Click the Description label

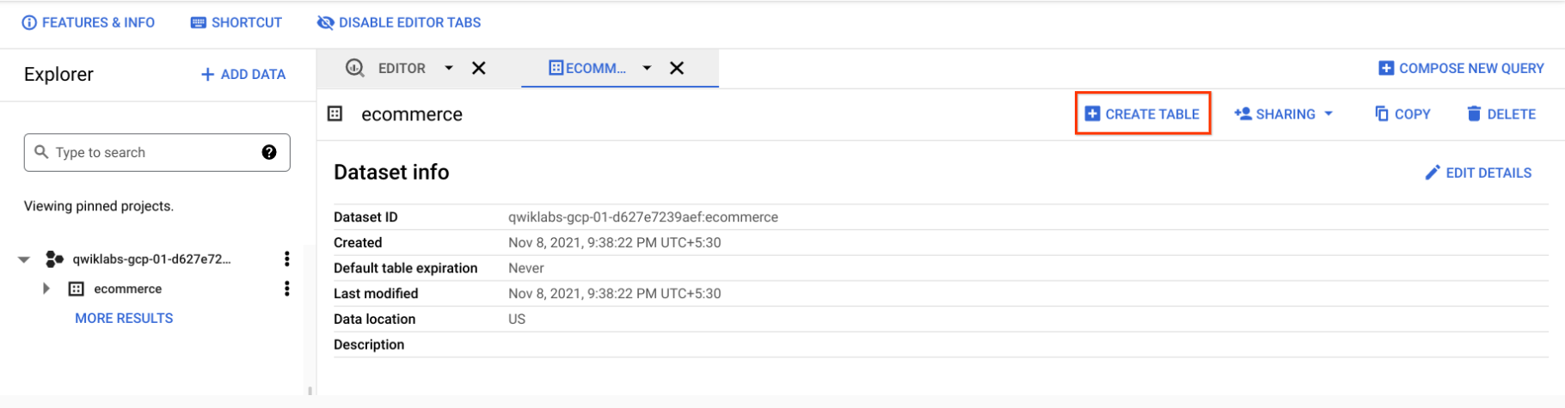[x=369, y=344]
